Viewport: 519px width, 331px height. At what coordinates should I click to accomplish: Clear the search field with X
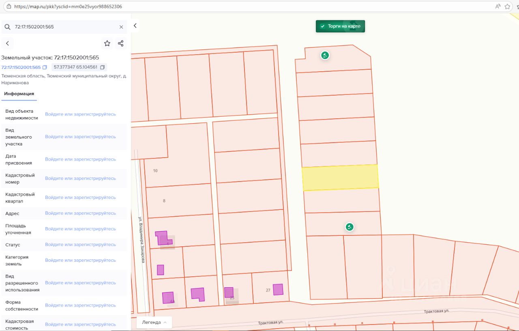point(121,27)
